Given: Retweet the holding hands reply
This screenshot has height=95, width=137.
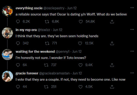Looking at the screenshot, I should click(x=47, y=43).
